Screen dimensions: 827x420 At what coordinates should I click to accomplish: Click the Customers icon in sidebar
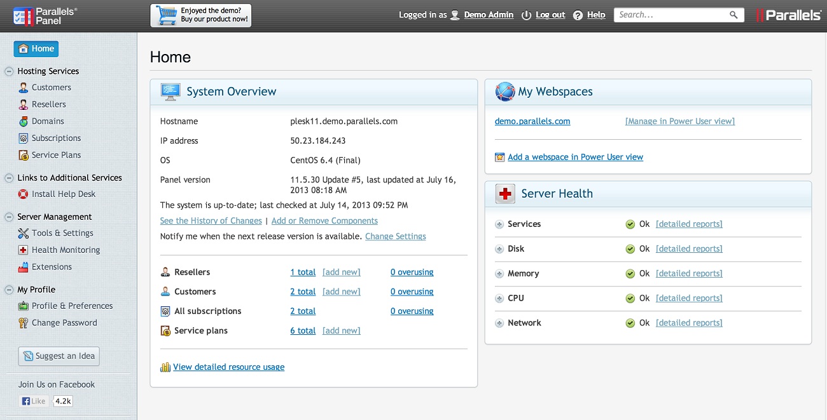[24, 88]
